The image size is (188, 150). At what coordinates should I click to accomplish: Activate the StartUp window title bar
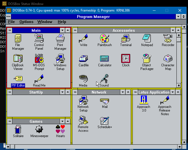[36, 92]
